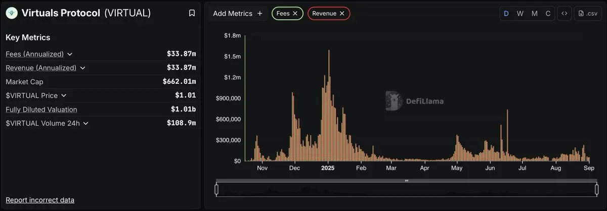The height and width of the screenshot is (211, 607).
Task: Switch chart to Monthly (M) view
Action: point(534,14)
